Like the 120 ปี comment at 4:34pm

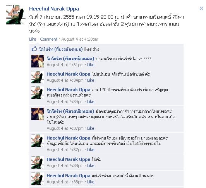click(91, 102)
